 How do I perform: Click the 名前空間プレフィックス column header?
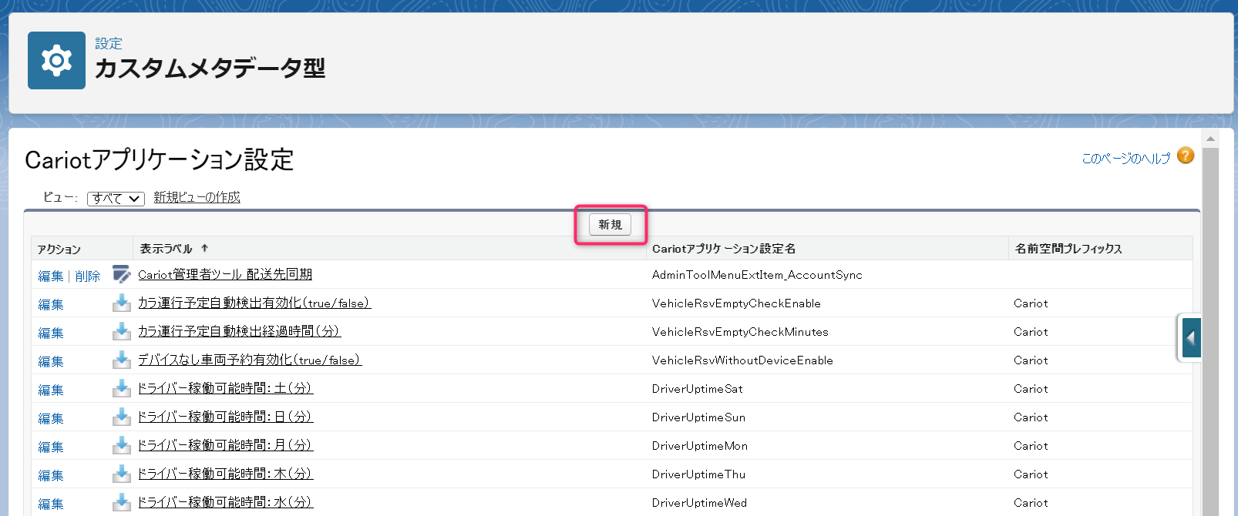(1068, 249)
